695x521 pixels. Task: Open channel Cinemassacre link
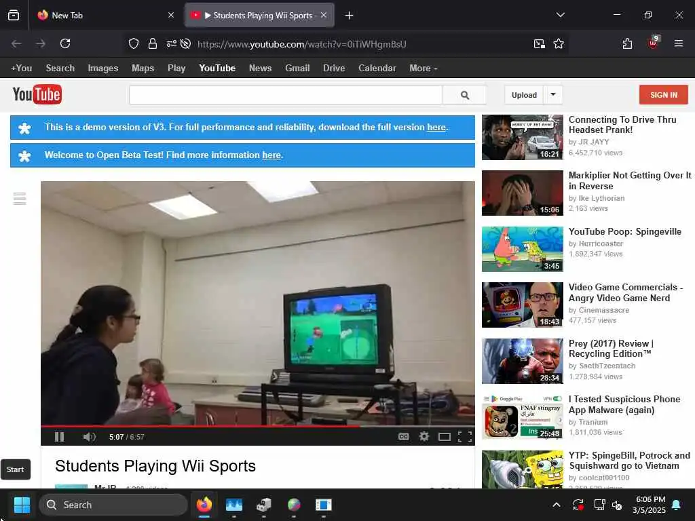pyautogui.click(x=603, y=310)
